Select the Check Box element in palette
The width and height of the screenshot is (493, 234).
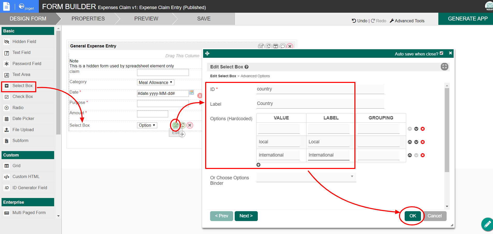click(x=23, y=97)
